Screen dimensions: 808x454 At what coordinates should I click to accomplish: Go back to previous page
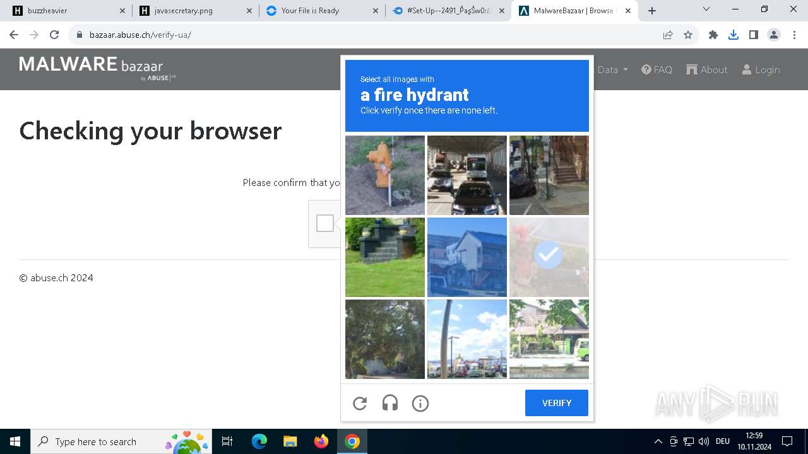click(x=14, y=35)
